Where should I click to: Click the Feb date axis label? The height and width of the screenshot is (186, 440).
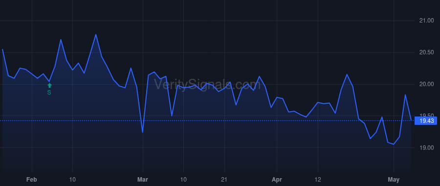pos(31,180)
